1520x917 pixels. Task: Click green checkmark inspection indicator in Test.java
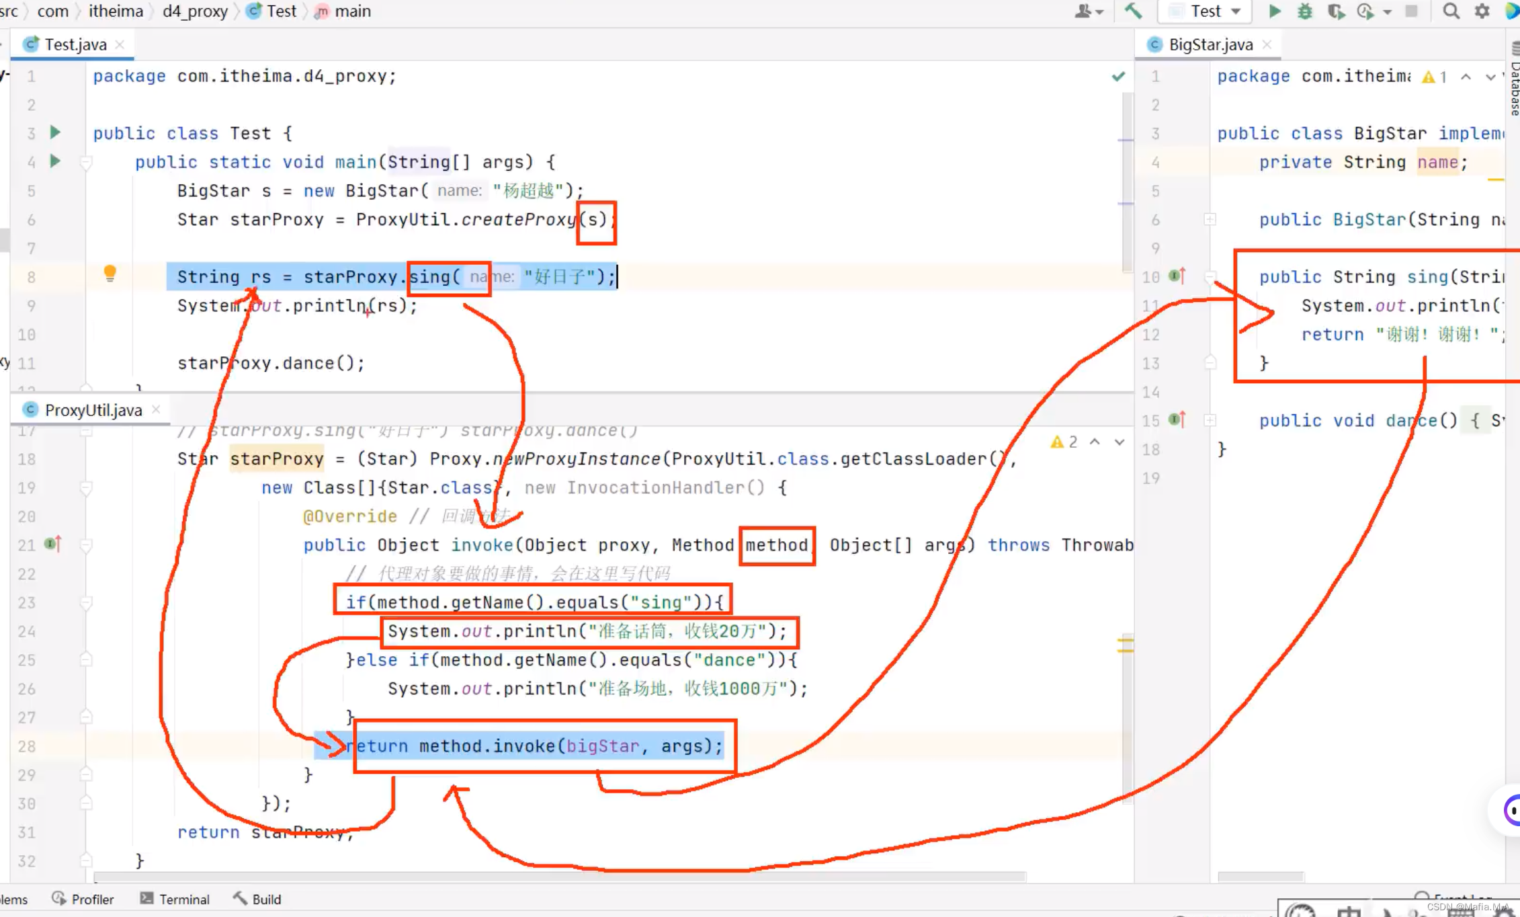(1118, 76)
